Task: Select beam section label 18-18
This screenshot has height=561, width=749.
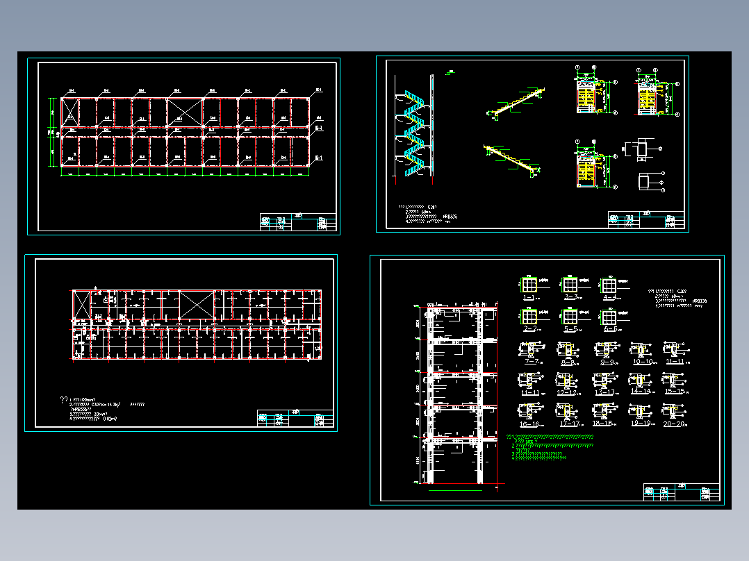Action: tap(603, 423)
